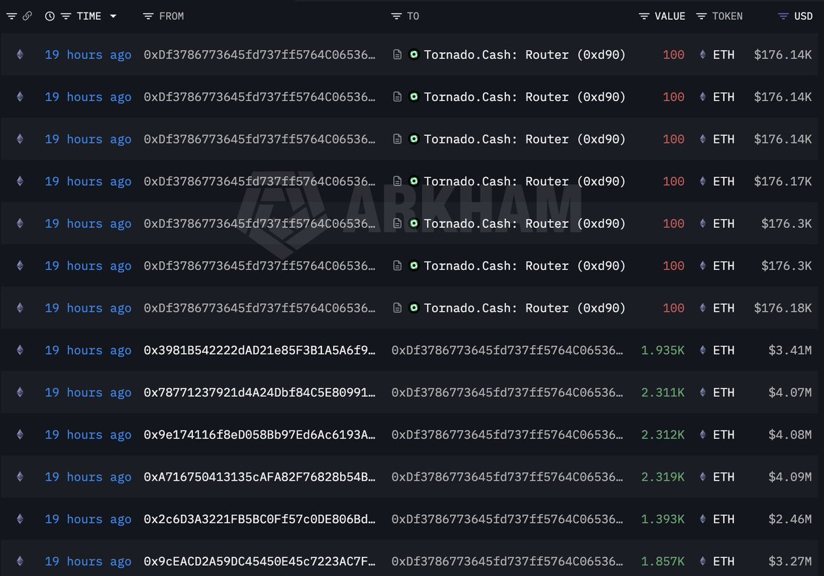The image size is (824, 576).
Task: Open the filter icon next to FROM
Action: click(148, 16)
